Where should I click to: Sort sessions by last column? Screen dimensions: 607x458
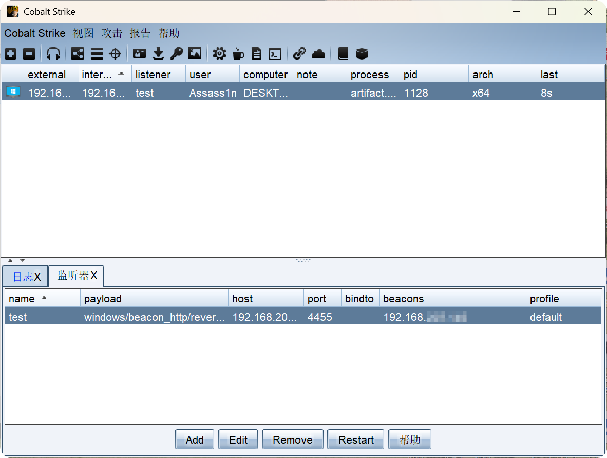(571, 75)
